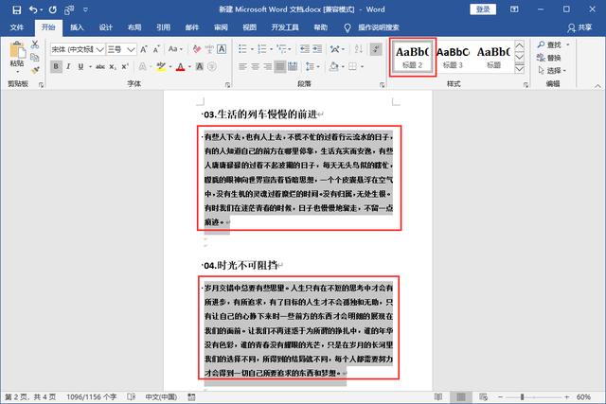Open the line spacing dropdown
Screen dimensions: 606x404
(312, 66)
